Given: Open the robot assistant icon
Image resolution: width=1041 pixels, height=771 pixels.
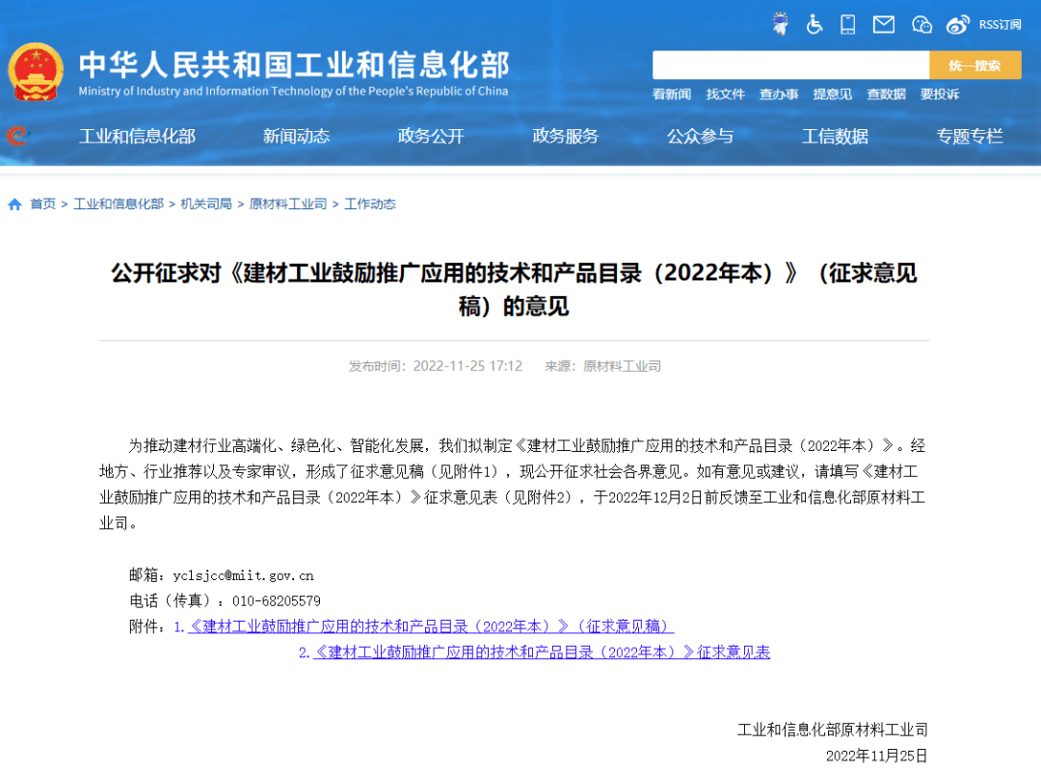Looking at the screenshot, I should (780, 24).
